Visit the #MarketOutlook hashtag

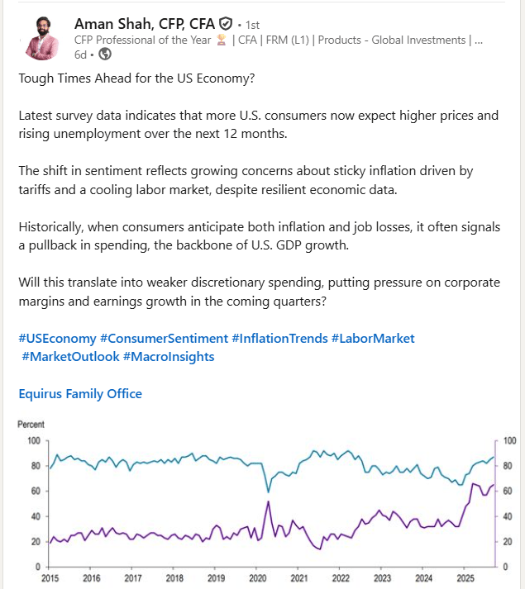tap(70, 356)
